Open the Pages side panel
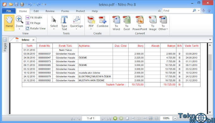Viewport: 215px width, 123px height. (x=5, y=45)
